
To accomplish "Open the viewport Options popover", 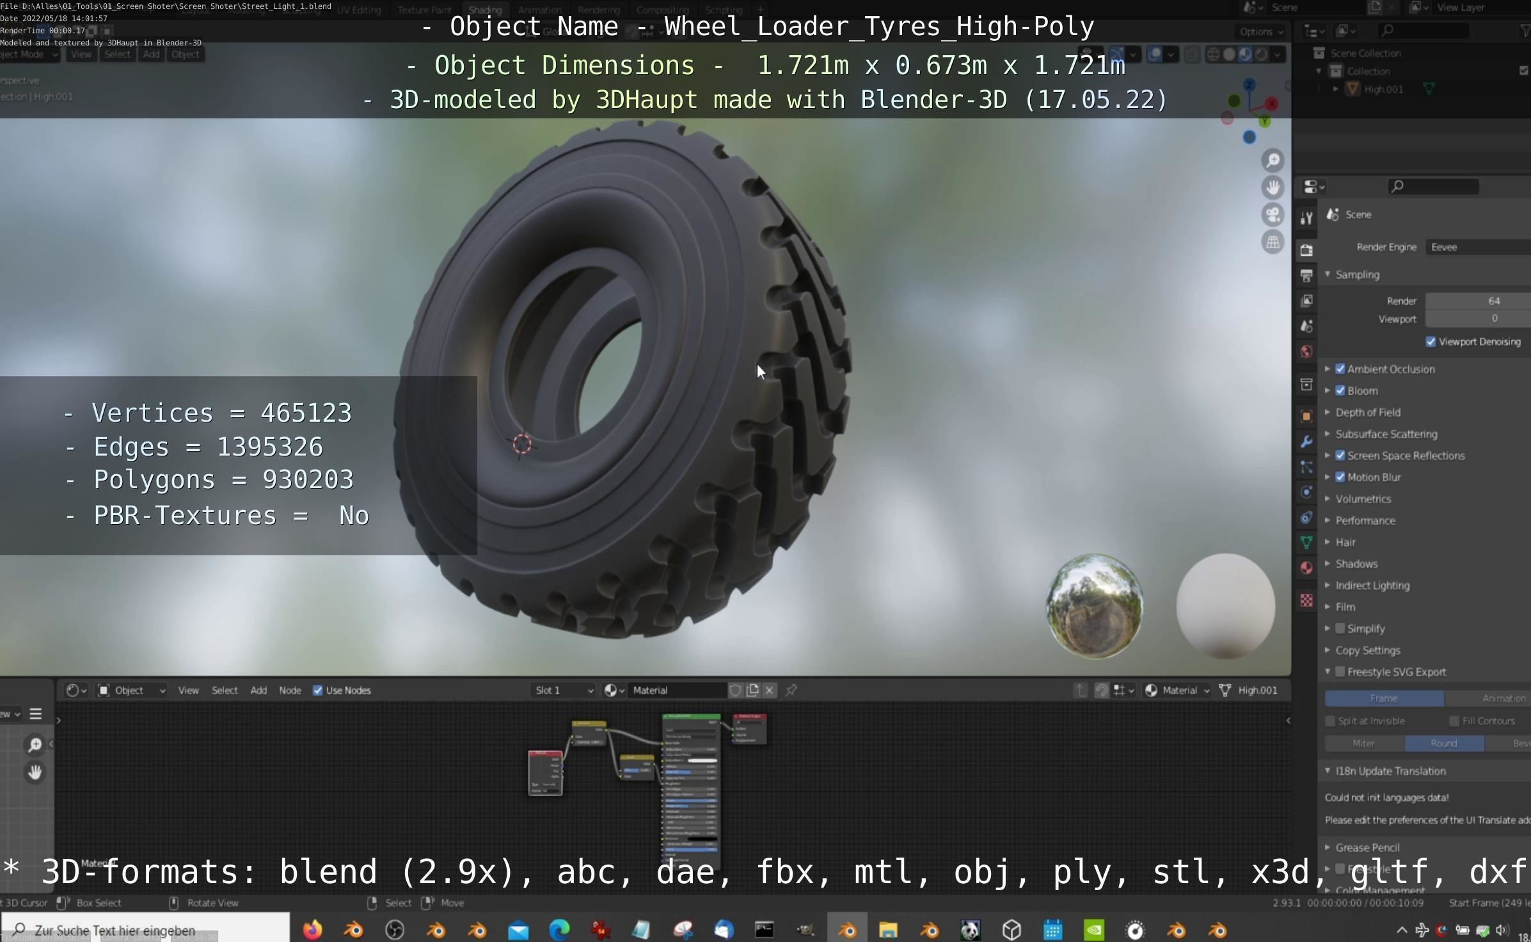I will click(x=1260, y=31).
